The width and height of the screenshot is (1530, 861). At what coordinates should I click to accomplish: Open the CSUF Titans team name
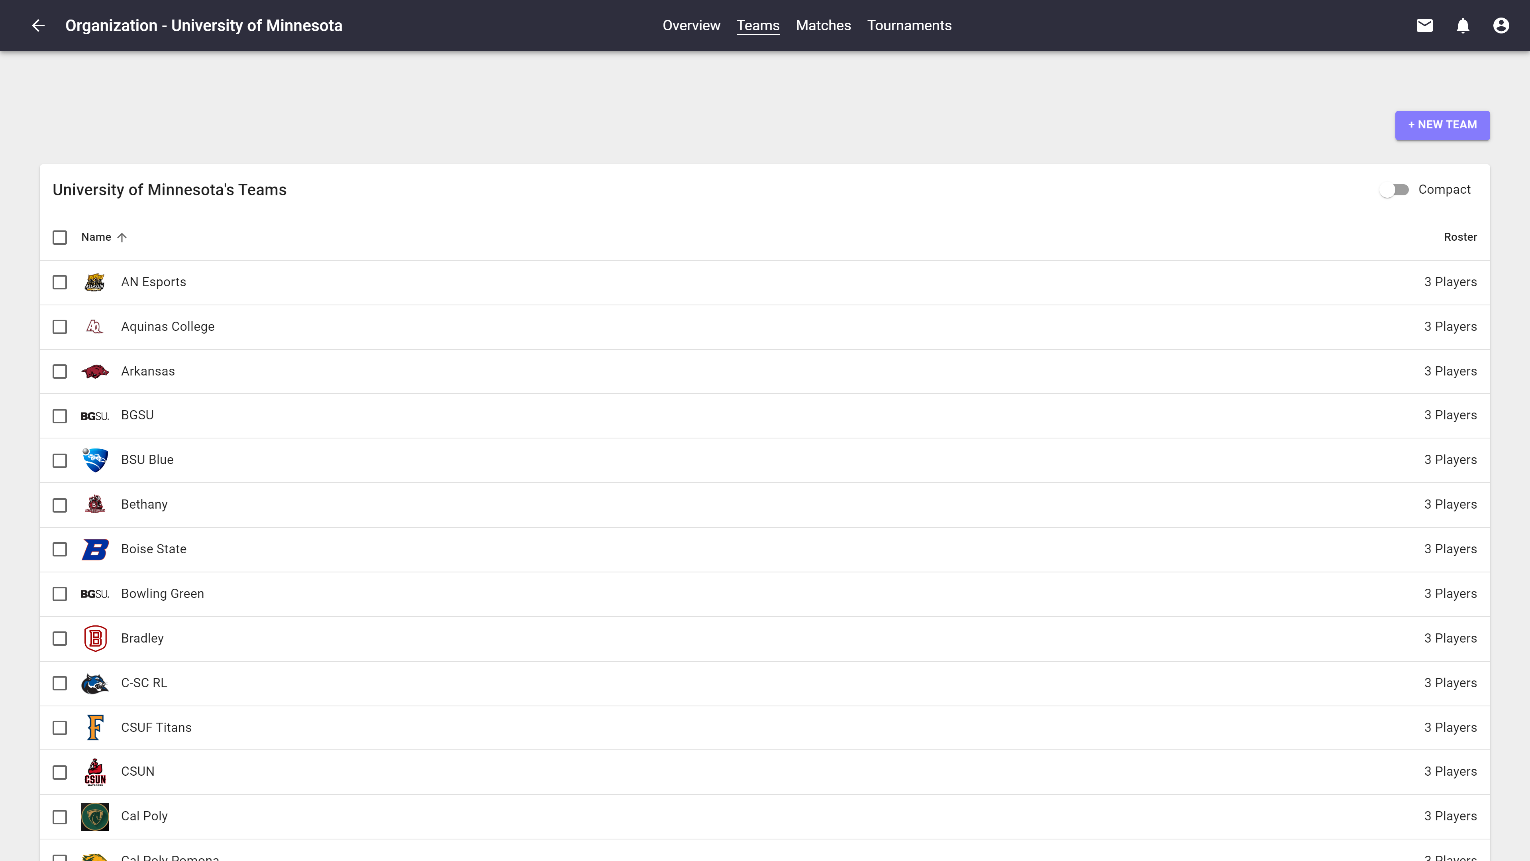click(156, 727)
